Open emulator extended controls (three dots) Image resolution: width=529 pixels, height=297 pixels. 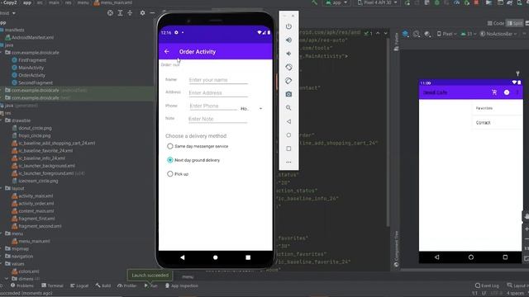point(288,162)
